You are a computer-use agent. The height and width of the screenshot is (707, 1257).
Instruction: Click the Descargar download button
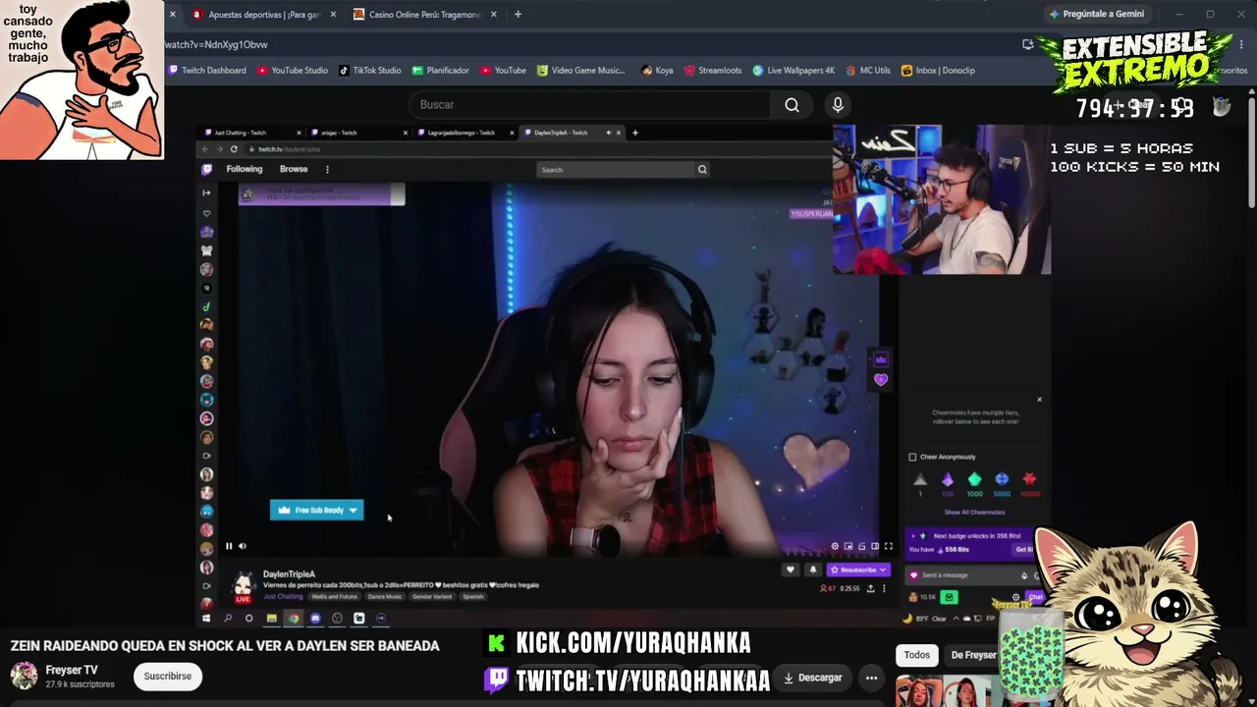(812, 678)
